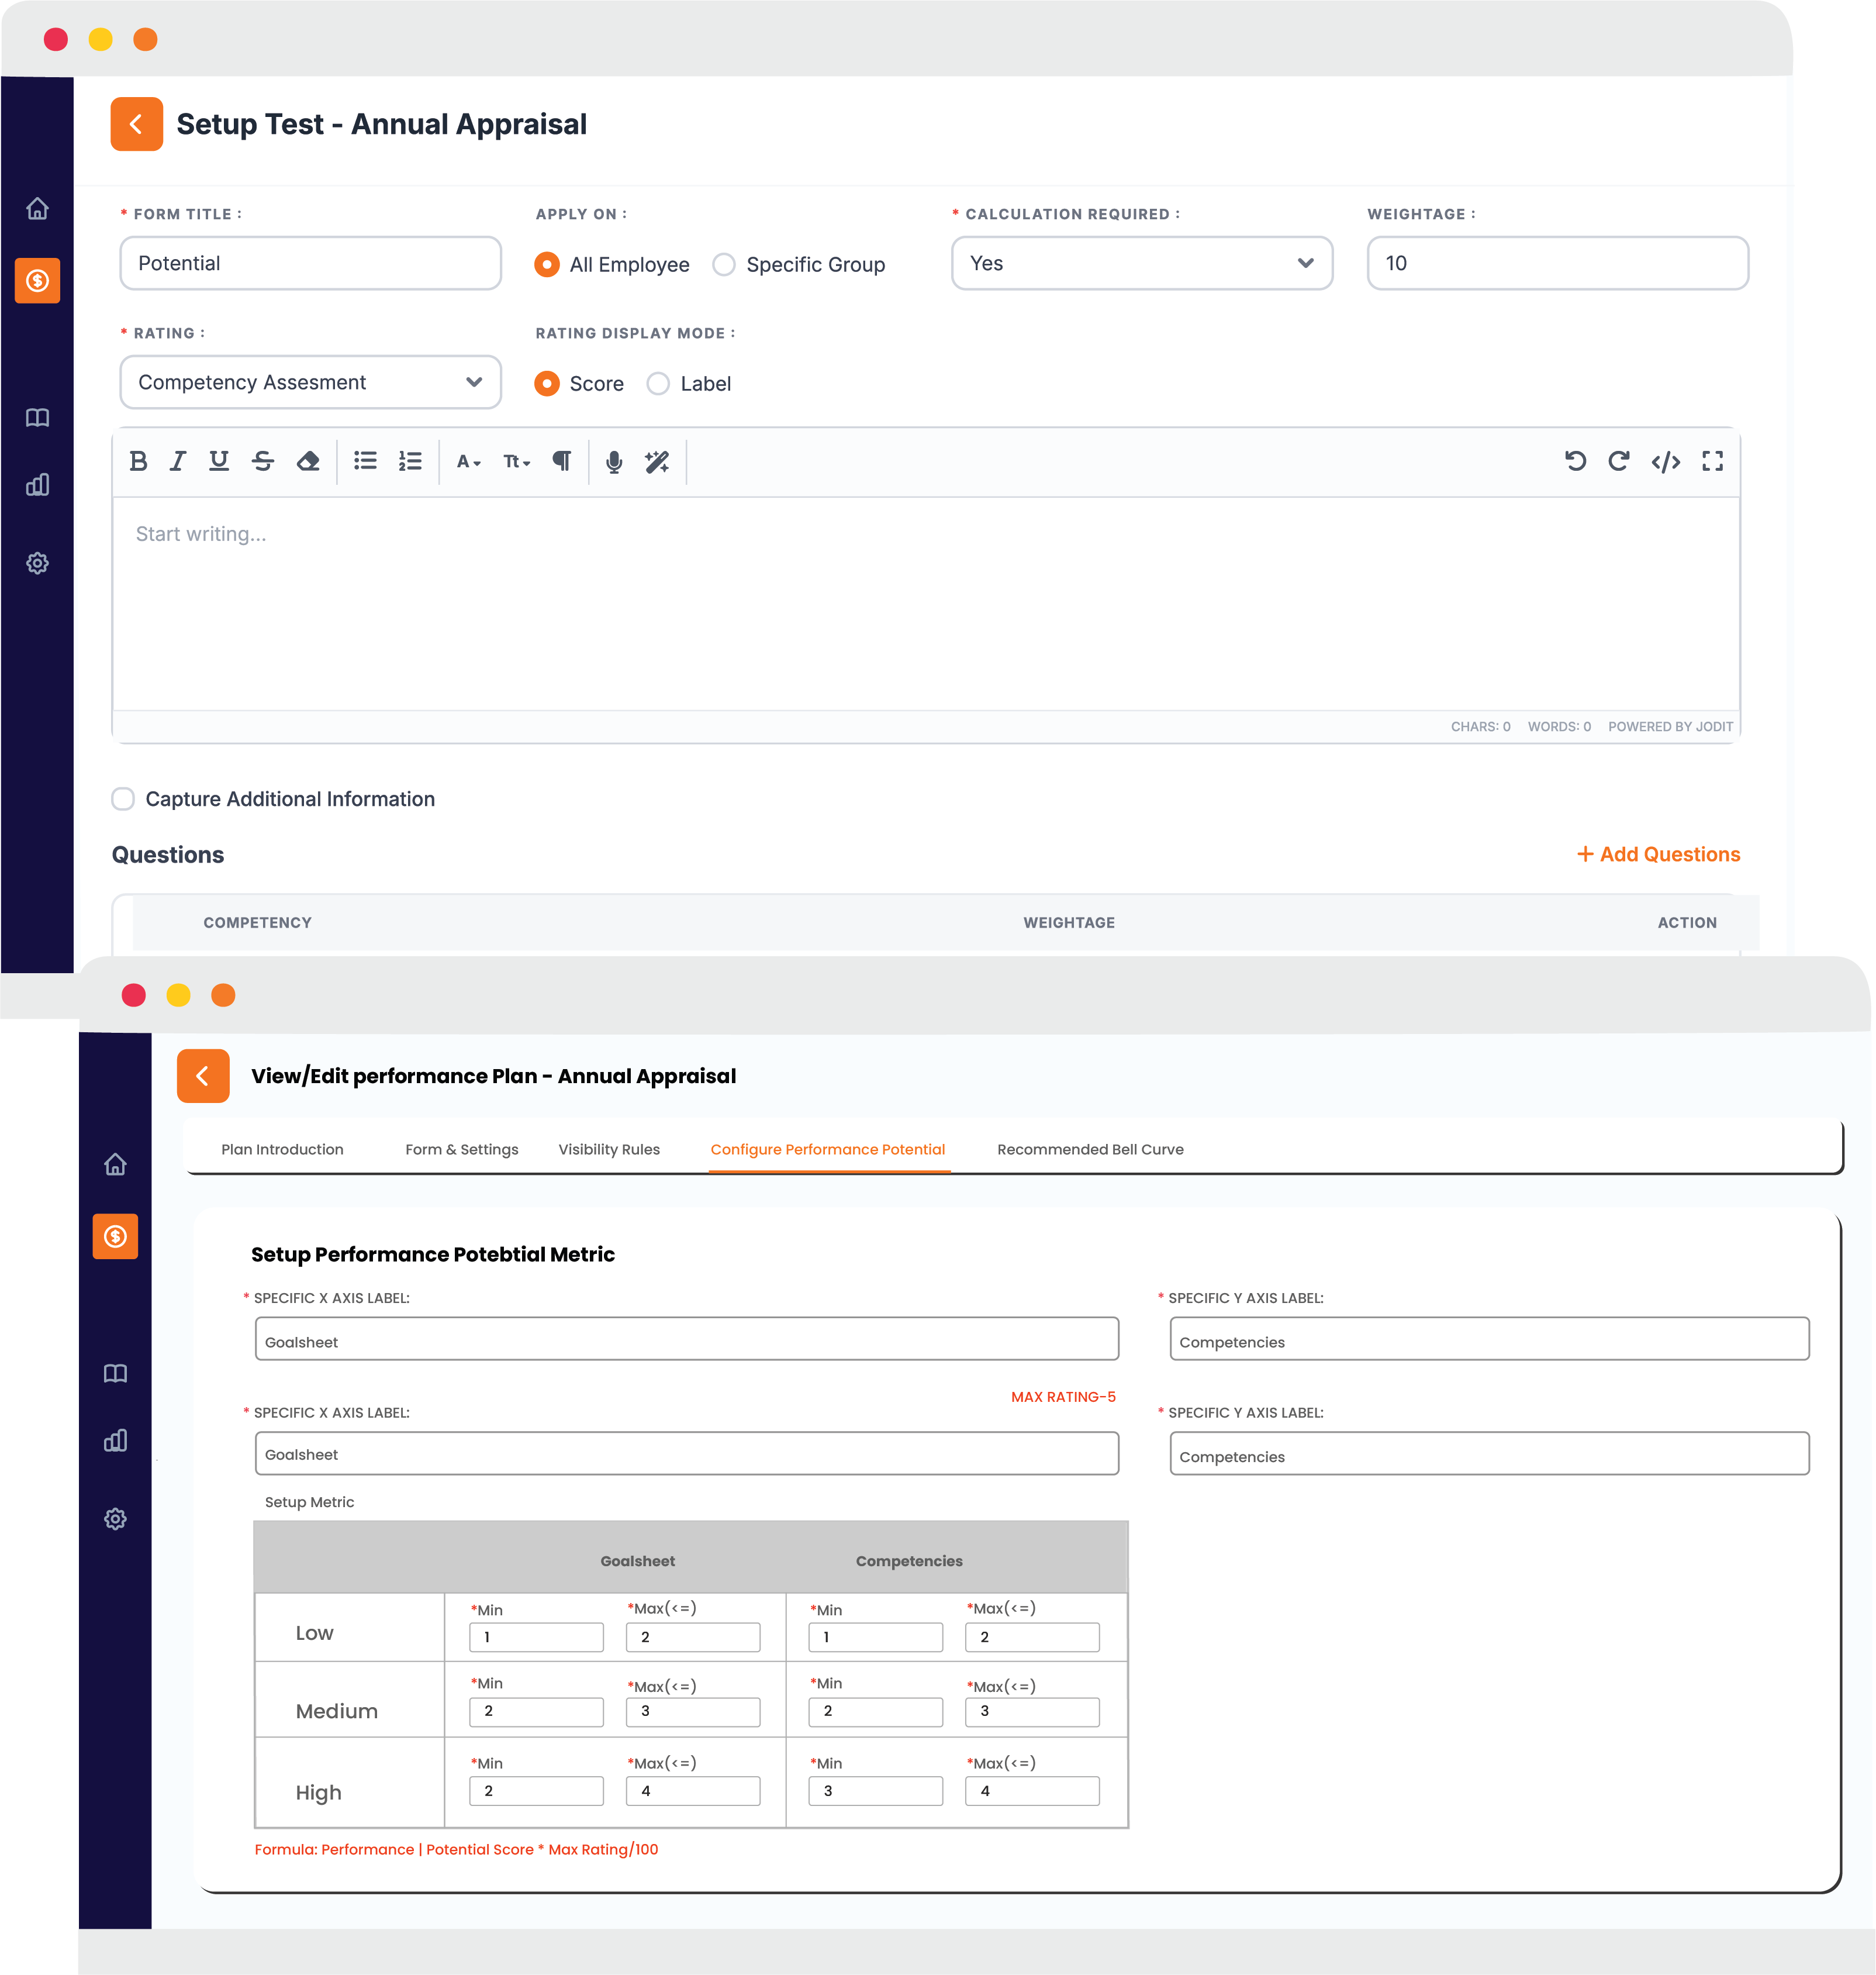Image resolution: width=1876 pixels, height=1975 pixels.
Task: Open Calculation Required dropdown
Action: [1142, 263]
